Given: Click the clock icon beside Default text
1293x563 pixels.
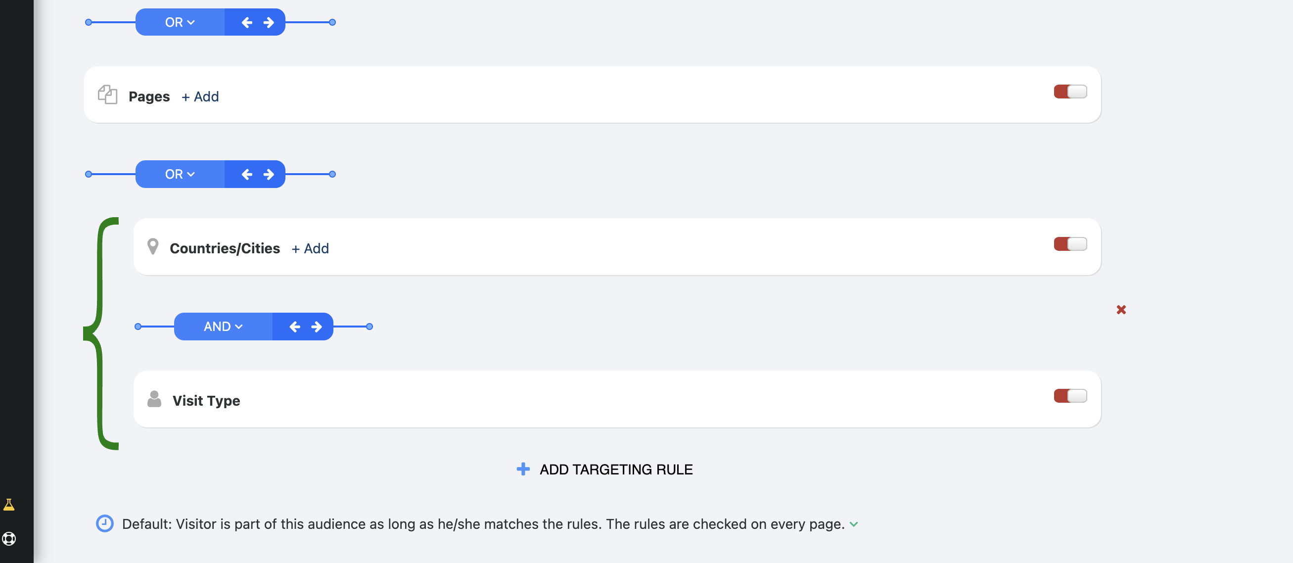Looking at the screenshot, I should click(104, 523).
